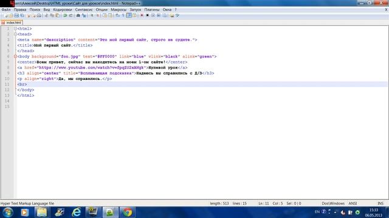Save the current recorded macro icon
This screenshot has height=218, width=389.
pyautogui.click(x=165, y=16)
